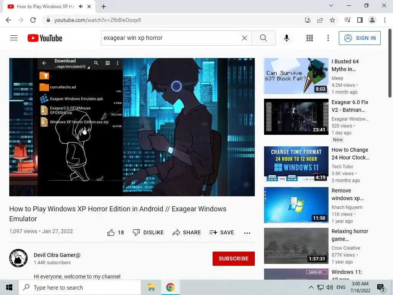This screenshot has width=393, height=295.
Task: Open Windows Start menu
Action: [9, 287]
